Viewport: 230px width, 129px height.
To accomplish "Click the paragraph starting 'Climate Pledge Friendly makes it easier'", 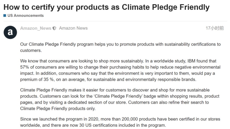I will [120, 99].
